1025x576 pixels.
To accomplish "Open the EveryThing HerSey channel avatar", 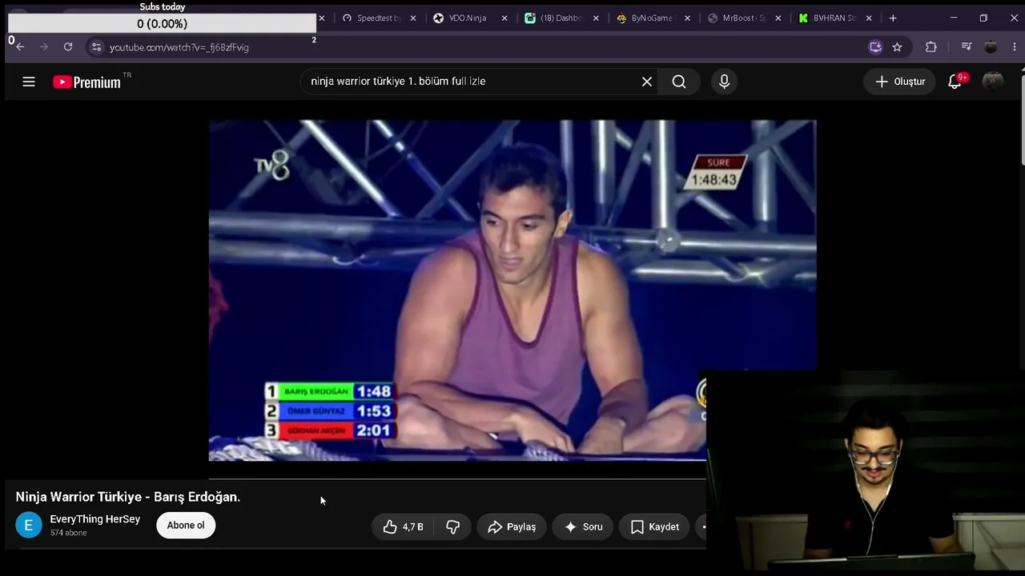I will (29, 526).
